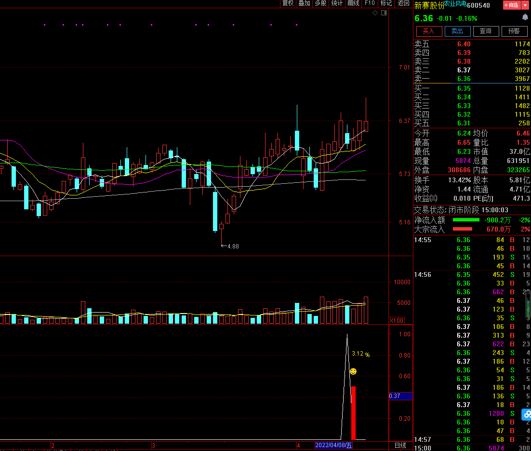Click the blue link floating icon
The image size is (531, 451).
coord(526,414)
